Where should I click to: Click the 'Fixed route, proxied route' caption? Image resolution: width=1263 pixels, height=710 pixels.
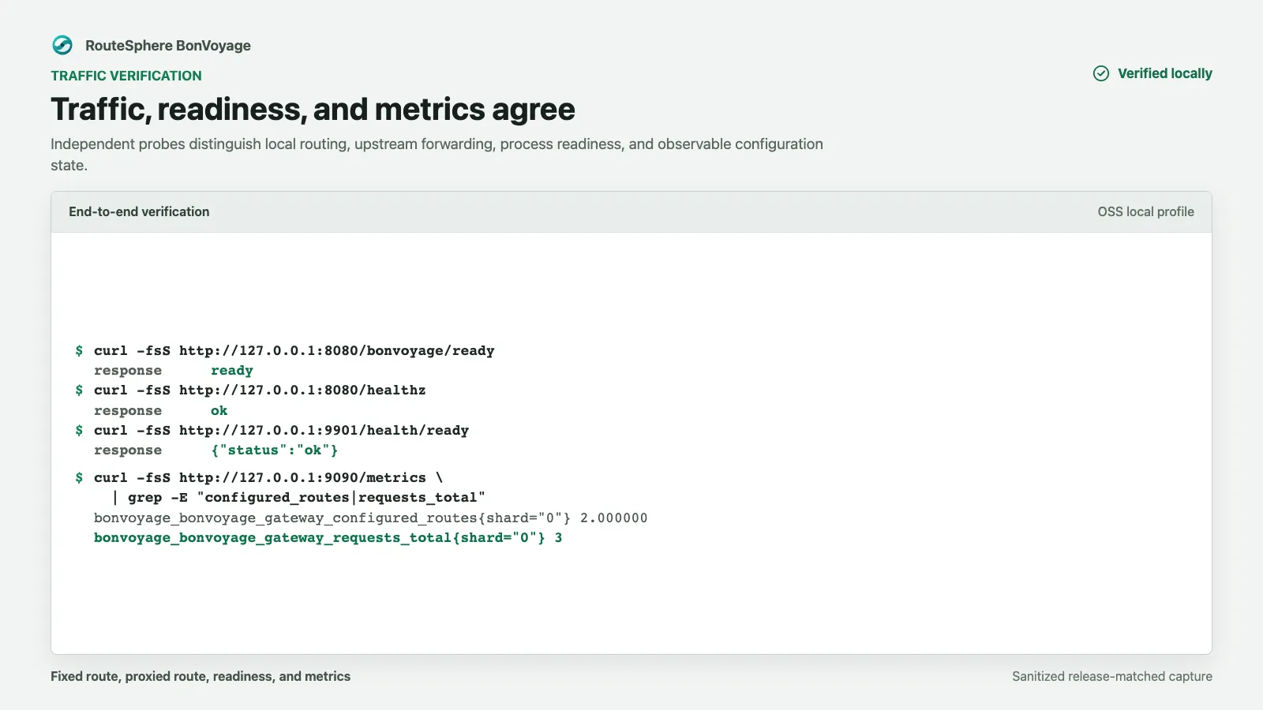pos(201,676)
